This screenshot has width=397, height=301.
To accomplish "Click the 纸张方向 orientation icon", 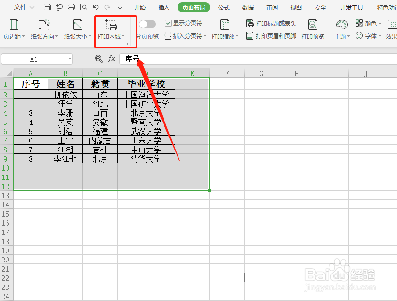I will coord(44,25).
